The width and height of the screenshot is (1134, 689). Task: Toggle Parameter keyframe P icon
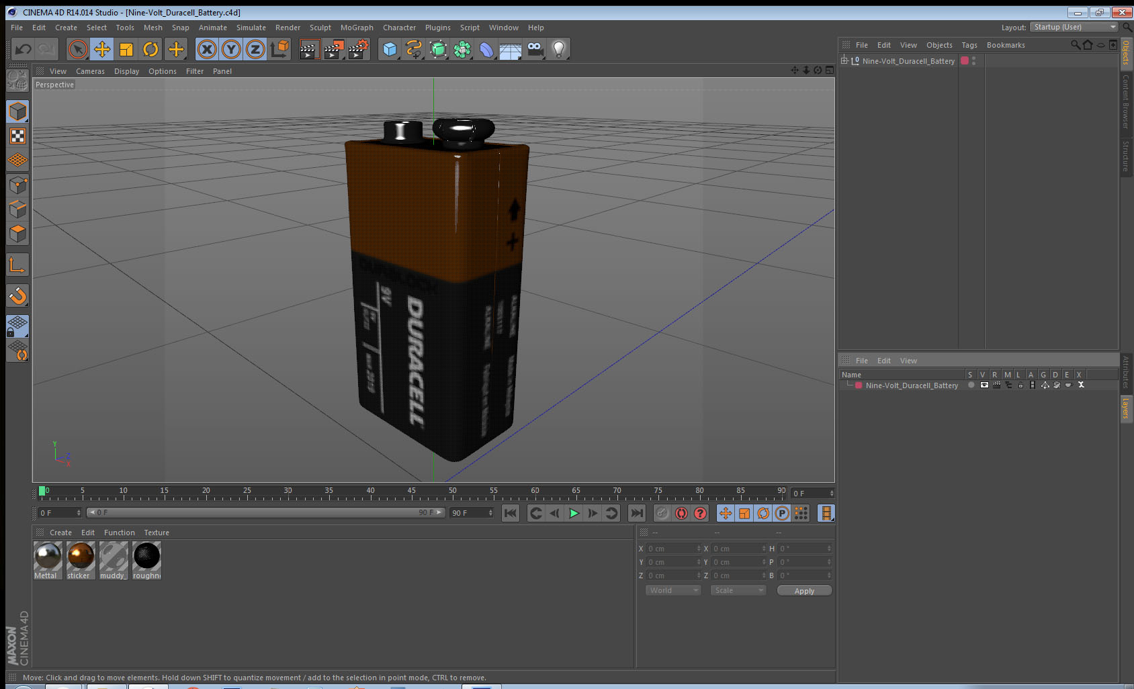tap(782, 513)
